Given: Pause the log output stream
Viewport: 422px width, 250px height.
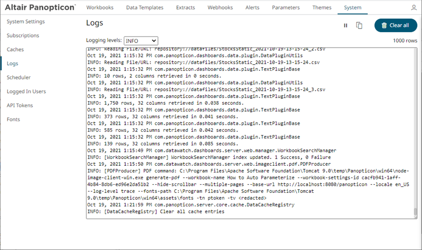Looking at the screenshot, I should pos(345,26).
